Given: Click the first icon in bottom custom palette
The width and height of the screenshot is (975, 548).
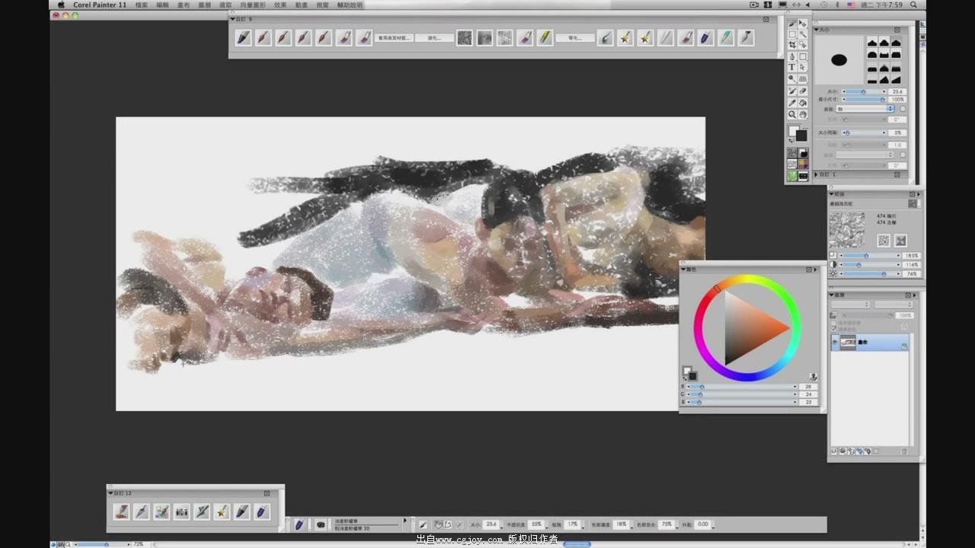Looking at the screenshot, I should coord(122,511).
